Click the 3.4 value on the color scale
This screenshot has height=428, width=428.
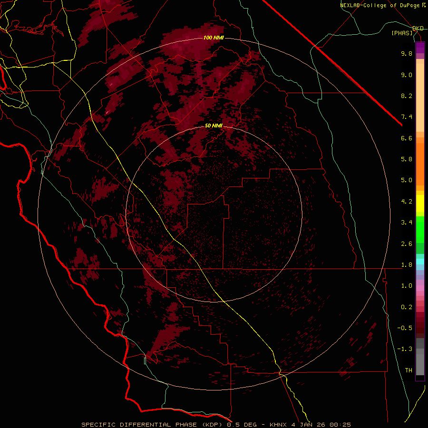[407, 223]
